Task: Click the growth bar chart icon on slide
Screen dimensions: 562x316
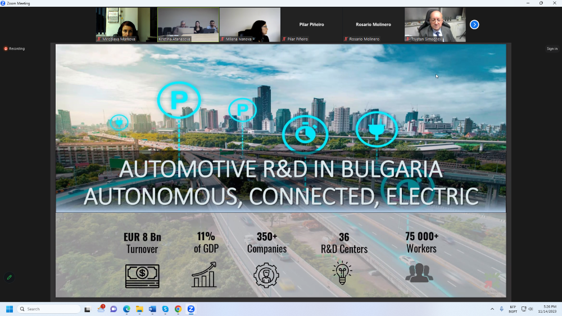Action: [x=205, y=274]
